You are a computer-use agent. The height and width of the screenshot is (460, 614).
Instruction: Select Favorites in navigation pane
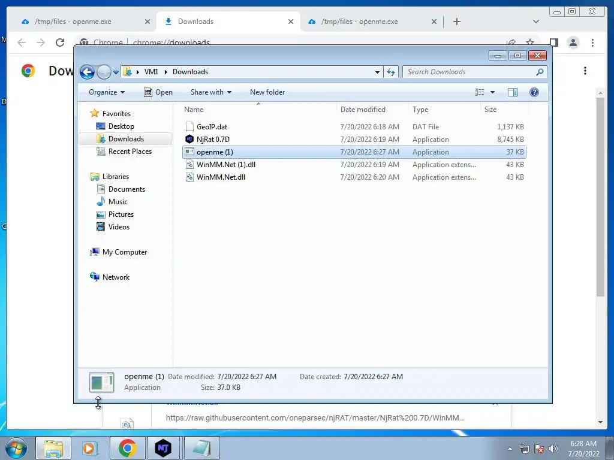pyautogui.click(x=116, y=114)
